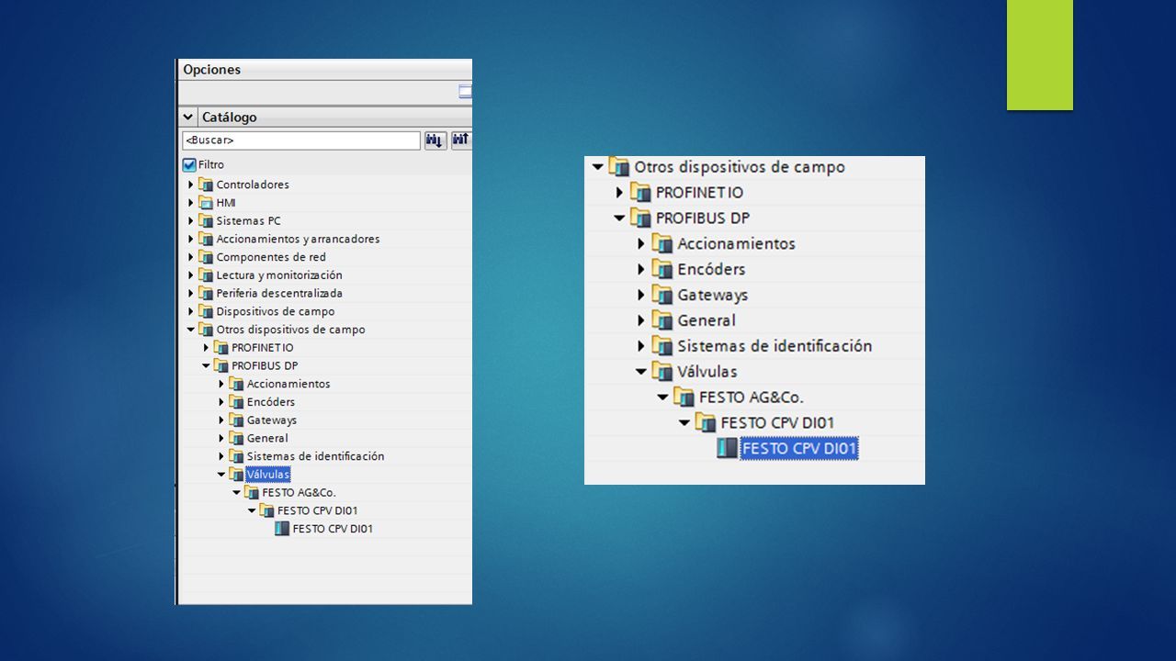Select the FESTO CPV DI01 device label in the catalog panel

pos(333,529)
